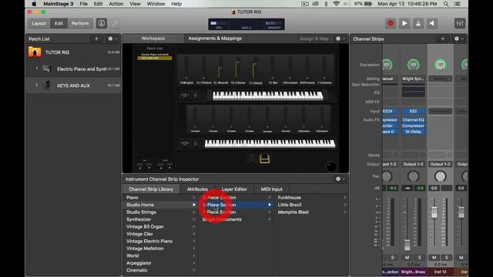The image size is (493, 277).
Task: Open Channel EQ audio effect slot
Action: tap(413, 120)
